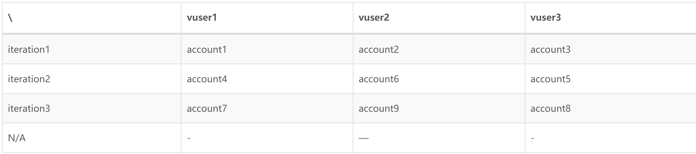Click the backslash header cell

tap(10, 18)
